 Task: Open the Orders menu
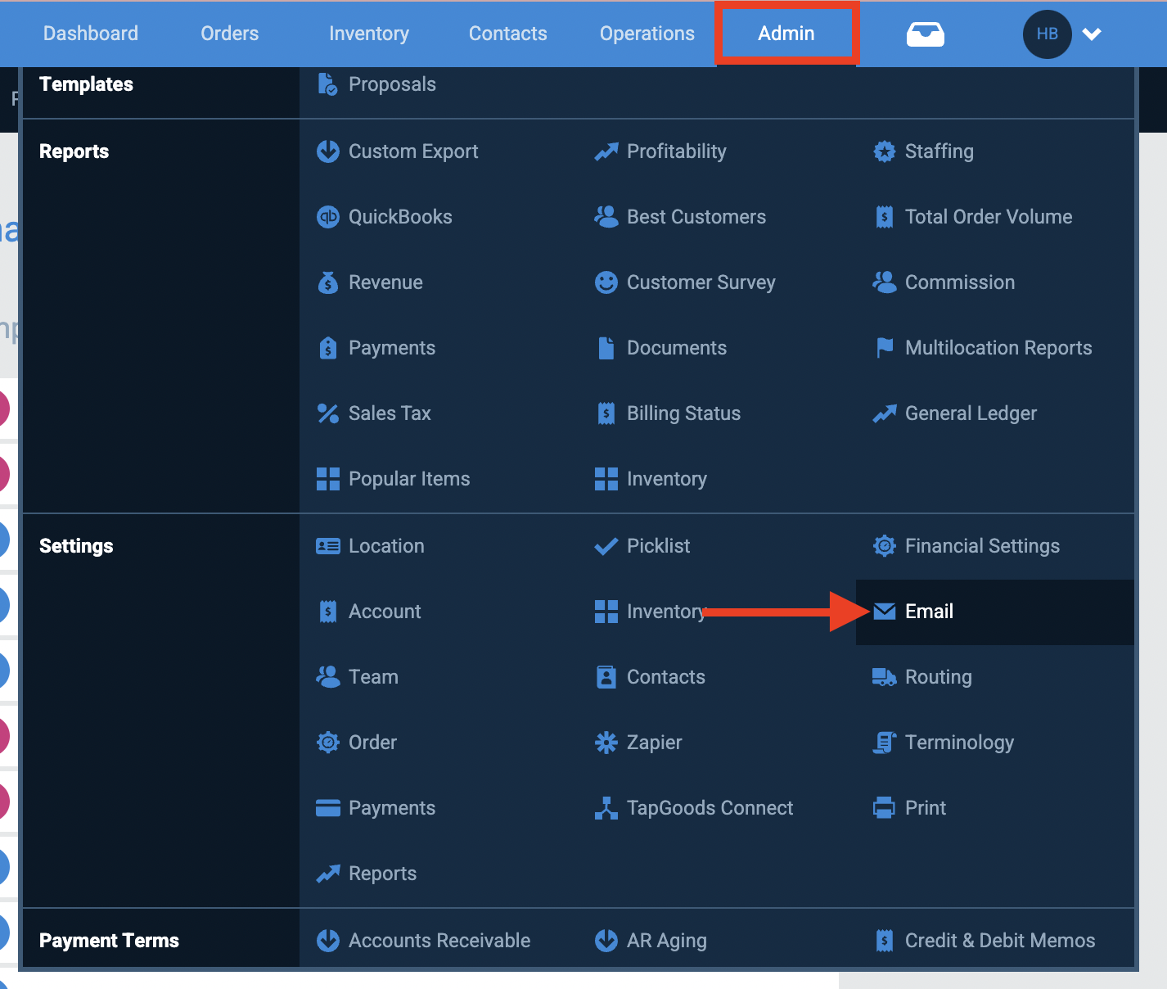click(x=230, y=34)
